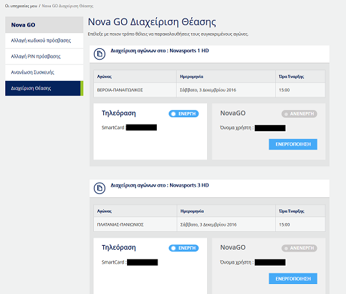Image resolution: width=346 pixels, height=294 pixels.
Task: Toggle the ΕΝΕΡΓΗ switch for Τηλεόραση under Novasports 1 HD
Action: 184,114
